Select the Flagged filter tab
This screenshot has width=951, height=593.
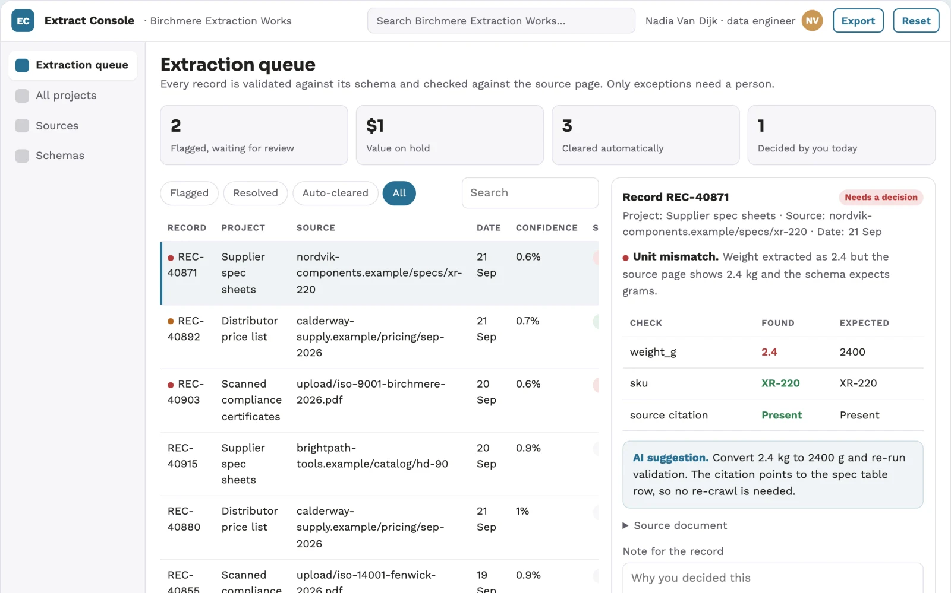point(189,193)
